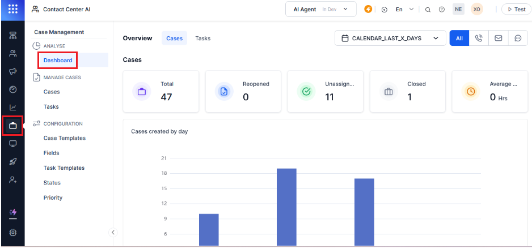The width and height of the screenshot is (532, 249).
Task: Open the CALENDAR_LAST_X_DAYS date range dropdown
Action: coord(390,38)
